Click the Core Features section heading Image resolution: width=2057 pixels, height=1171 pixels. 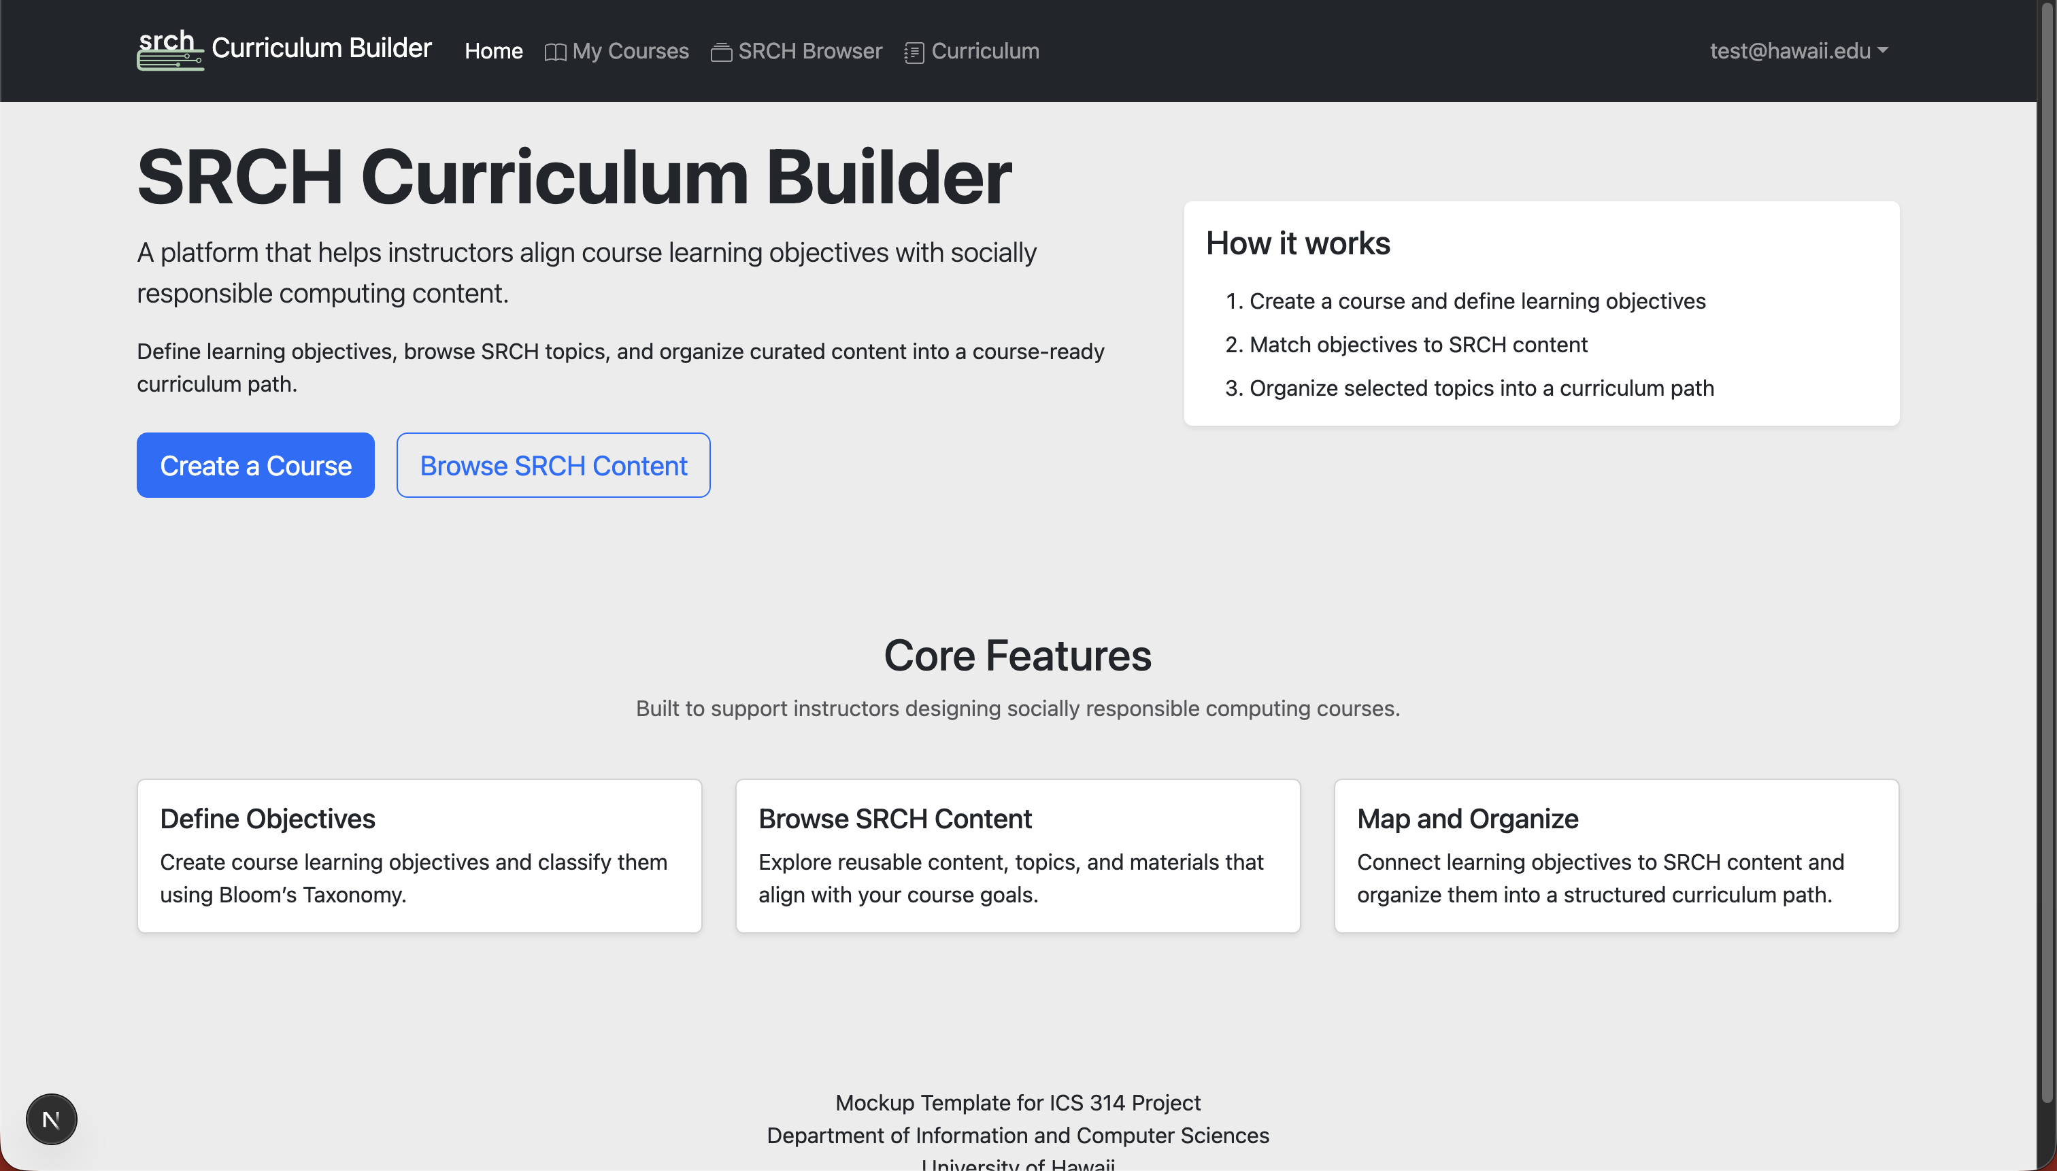point(1017,655)
